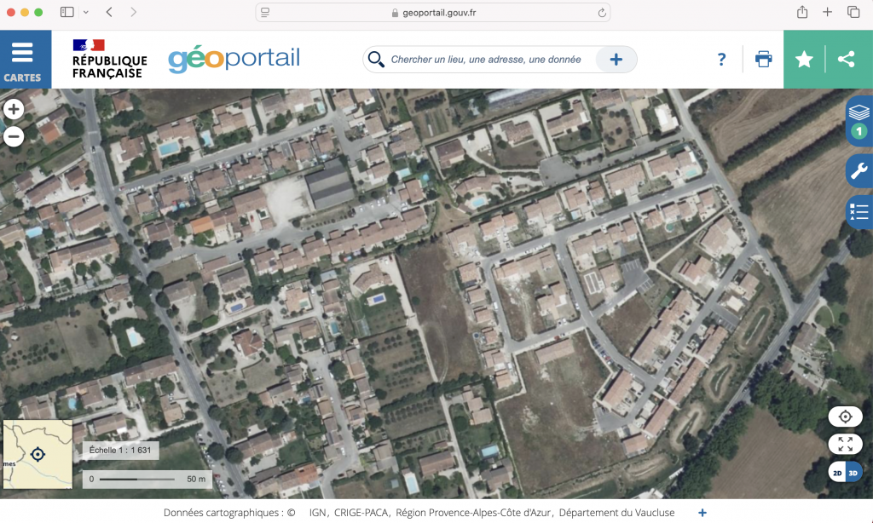Open the CARTES hamburger menu
Image resolution: width=873 pixels, height=523 pixels.
tap(22, 59)
